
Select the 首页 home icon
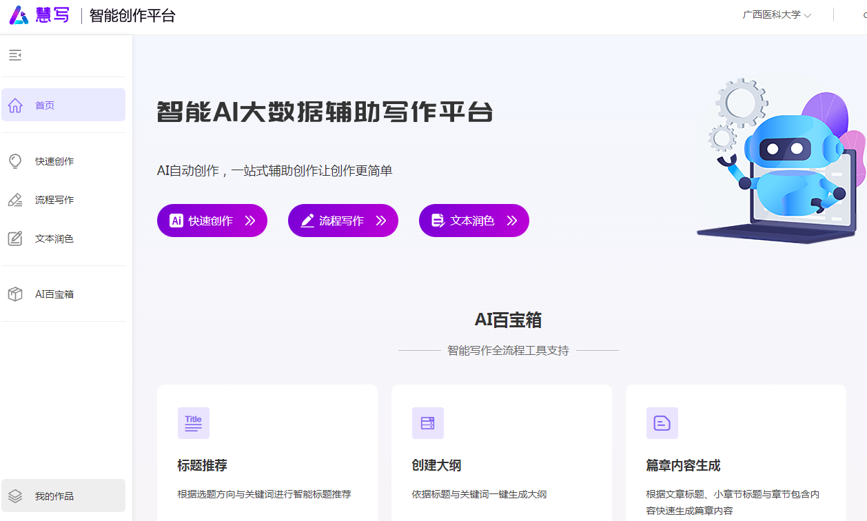pyautogui.click(x=15, y=105)
